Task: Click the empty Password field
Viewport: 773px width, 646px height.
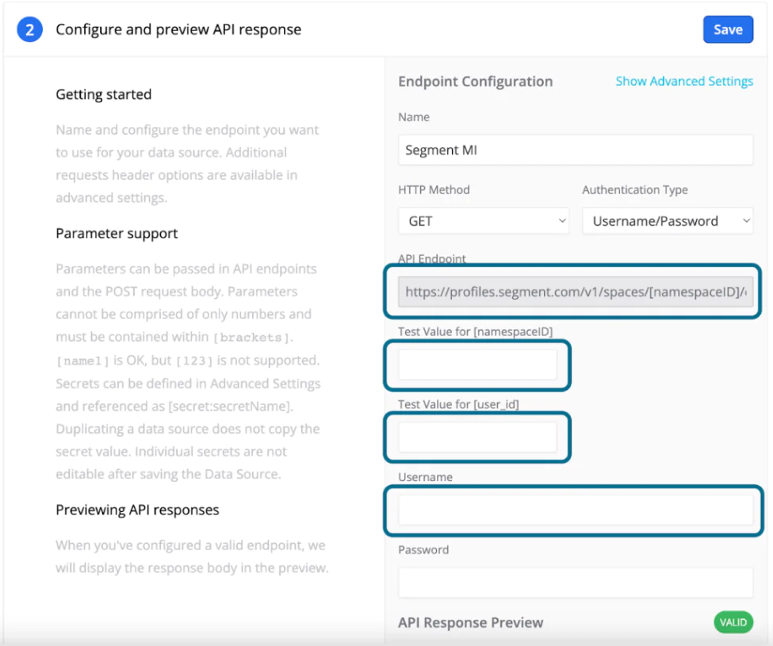Action: tap(575, 582)
